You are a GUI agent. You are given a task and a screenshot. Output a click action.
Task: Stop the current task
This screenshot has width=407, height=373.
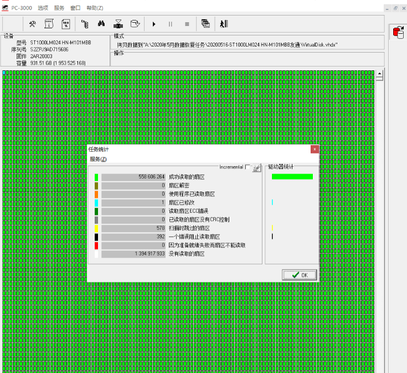coord(187,24)
